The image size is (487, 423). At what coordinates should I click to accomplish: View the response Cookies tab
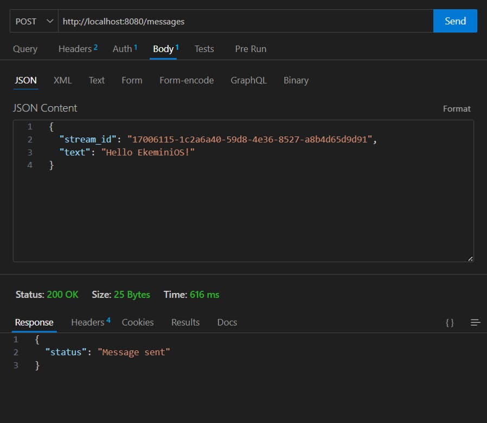pos(138,322)
